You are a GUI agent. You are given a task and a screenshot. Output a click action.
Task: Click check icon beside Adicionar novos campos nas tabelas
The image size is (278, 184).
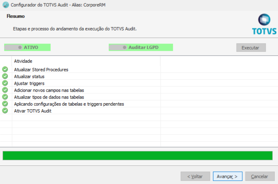point(5,90)
